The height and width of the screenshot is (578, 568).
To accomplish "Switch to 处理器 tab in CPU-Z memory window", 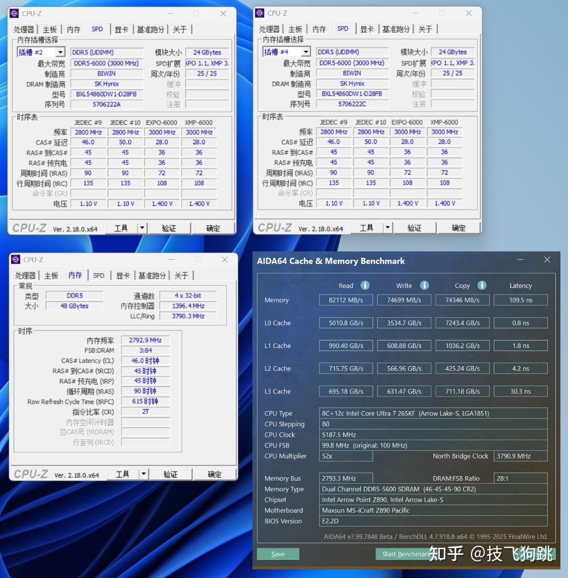I will tap(25, 275).
